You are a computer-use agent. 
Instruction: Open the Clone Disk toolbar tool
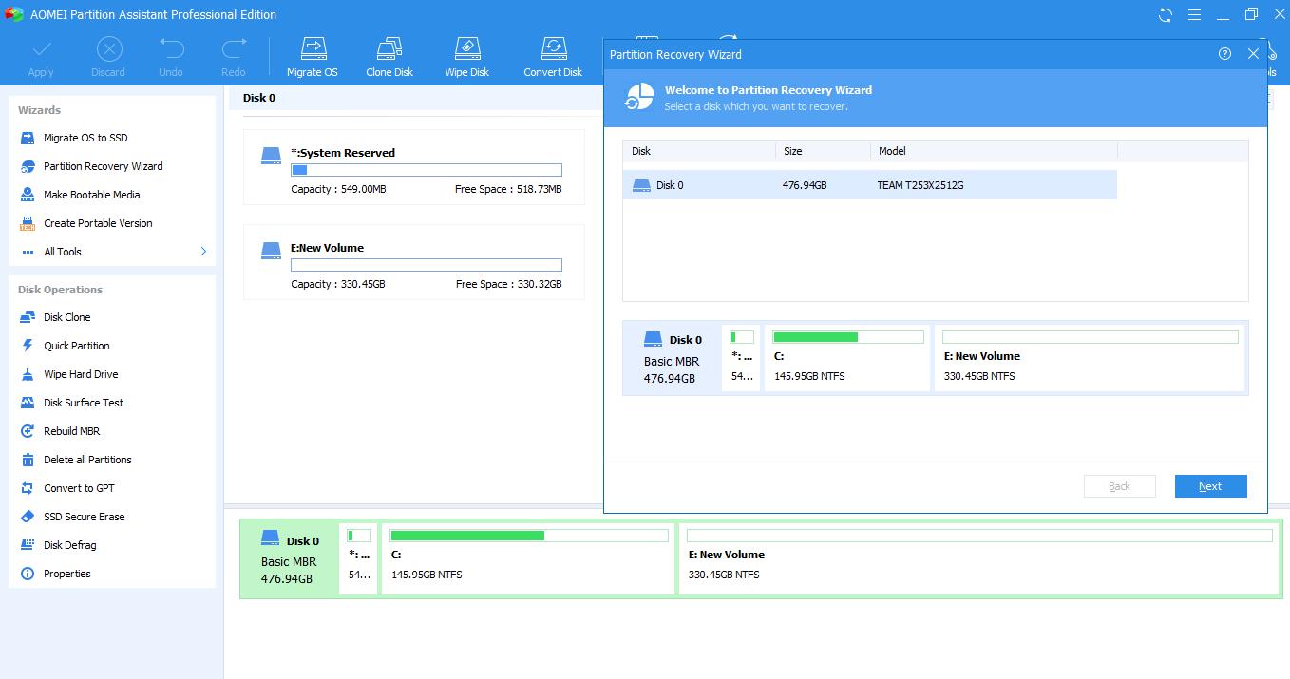[x=389, y=57]
